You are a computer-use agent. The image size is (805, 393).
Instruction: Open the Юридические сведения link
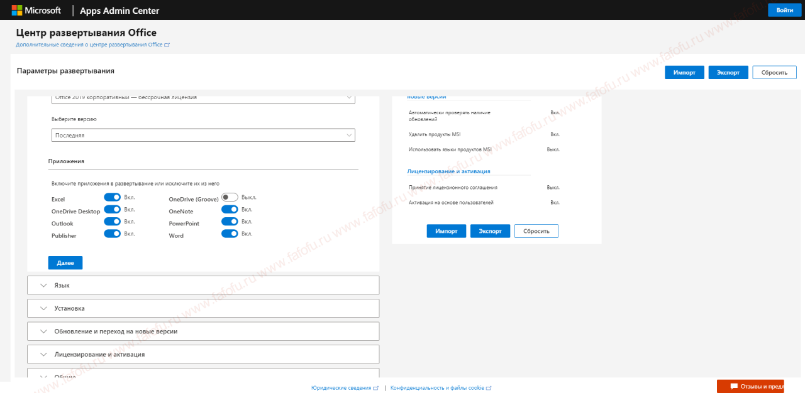click(345, 388)
